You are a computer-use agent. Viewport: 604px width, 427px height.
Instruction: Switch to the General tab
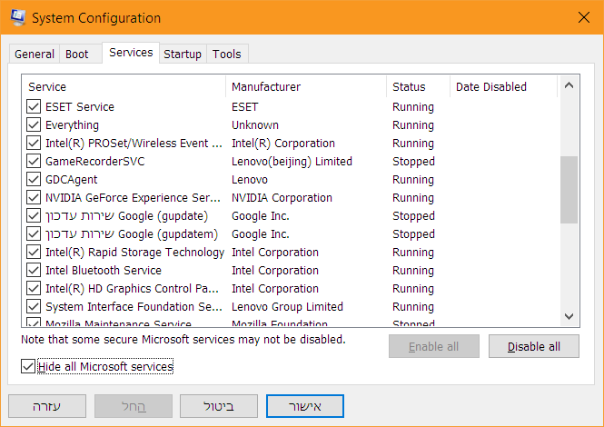(35, 54)
